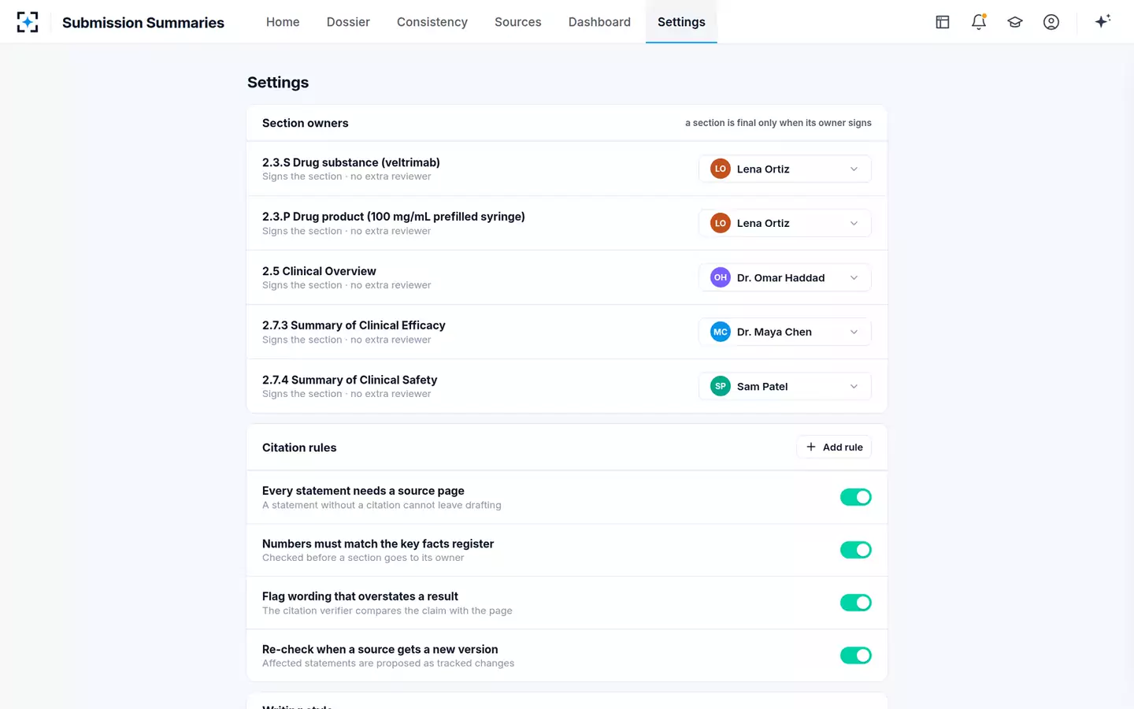The image size is (1134, 709).
Task: Open the Consistency tab
Action: point(432,22)
